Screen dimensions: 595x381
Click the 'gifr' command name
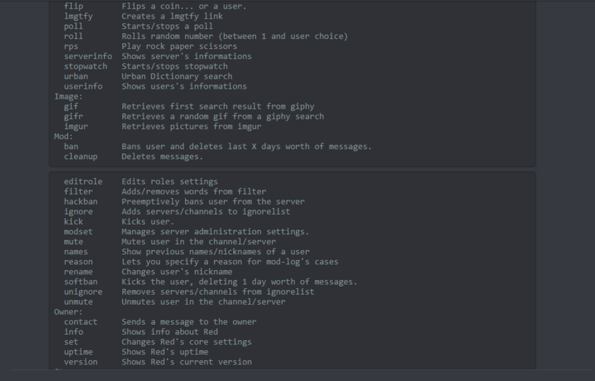pos(73,116)
